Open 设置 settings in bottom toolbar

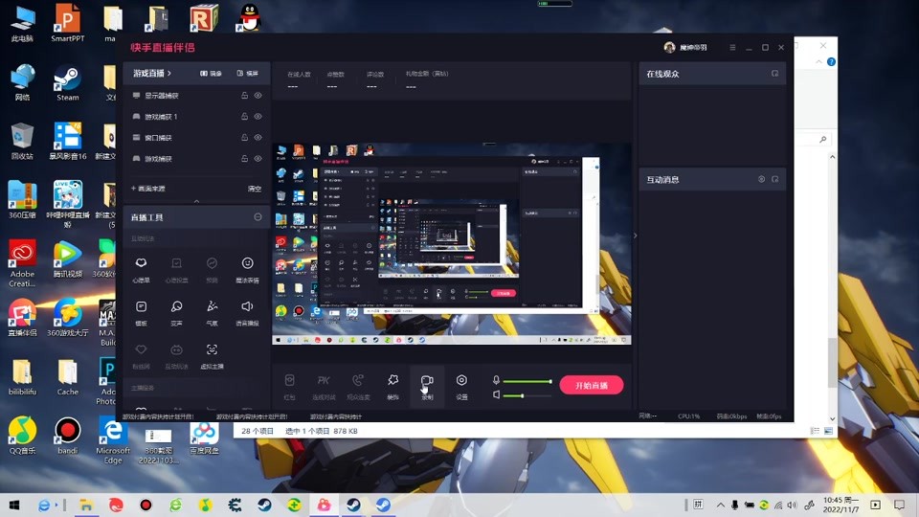click(x=461, y=386)
